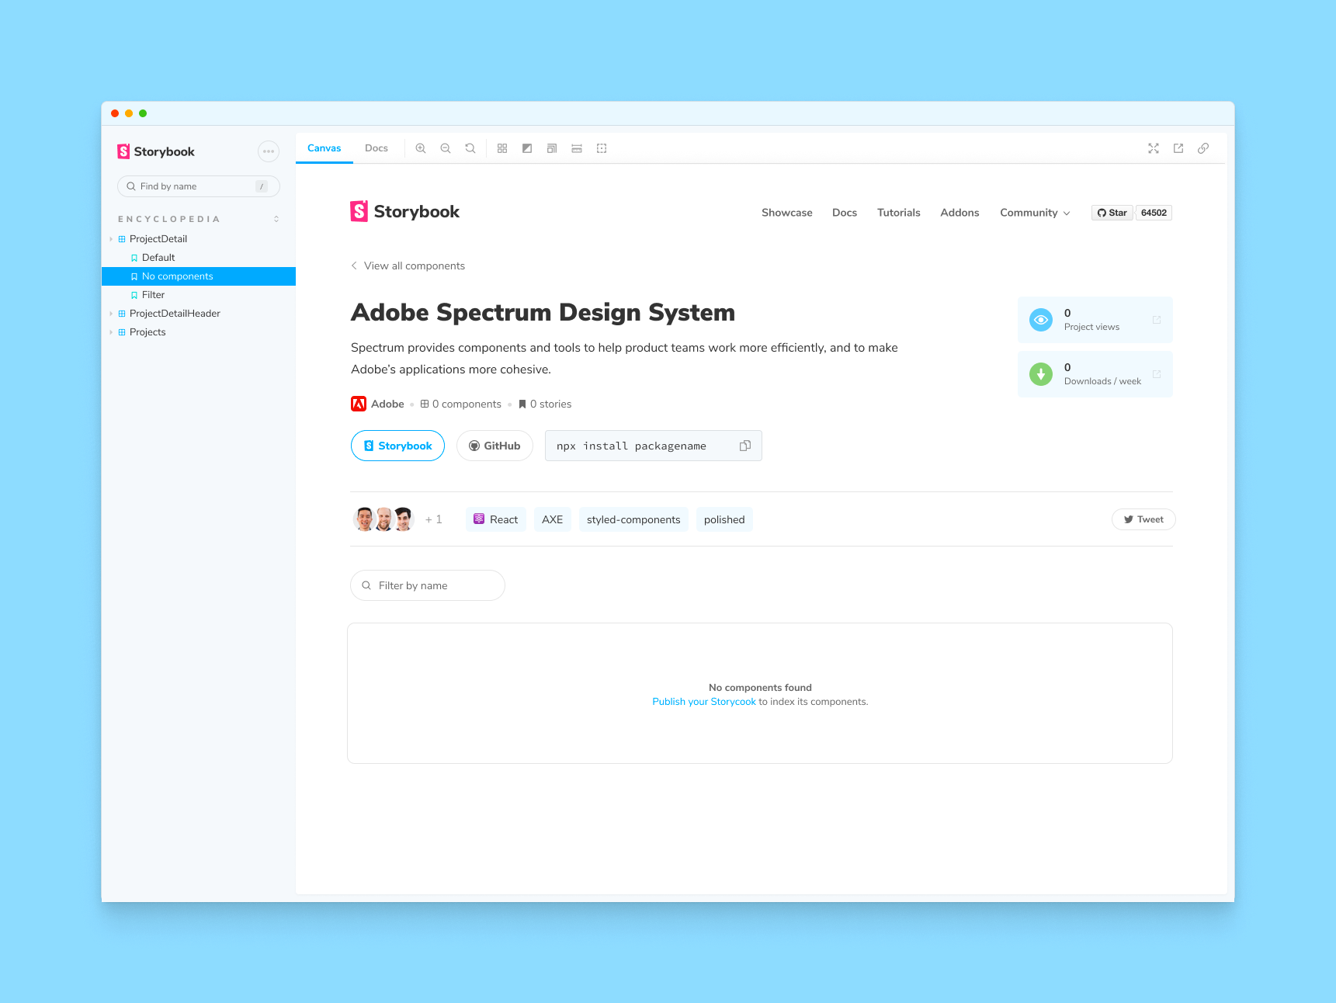Open Addons in the page navigation
1336x1003 pixels.
959,213
